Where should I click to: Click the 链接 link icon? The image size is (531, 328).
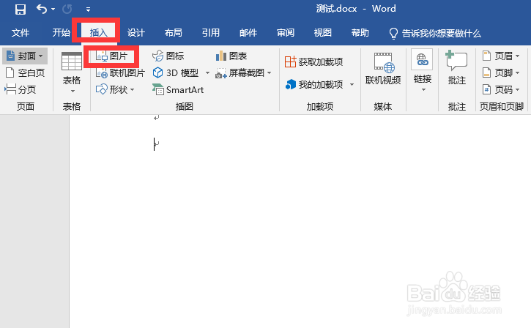tap(422, 60)
